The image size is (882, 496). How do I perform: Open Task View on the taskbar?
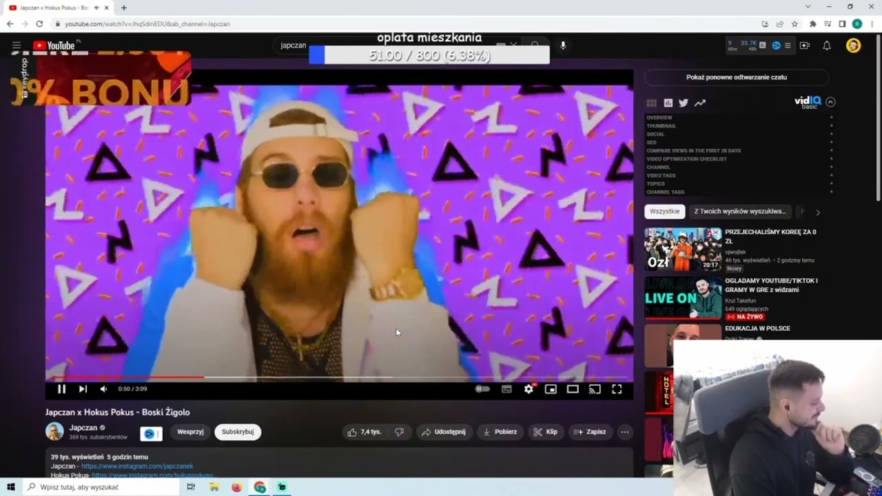click(x=191, y=487)
